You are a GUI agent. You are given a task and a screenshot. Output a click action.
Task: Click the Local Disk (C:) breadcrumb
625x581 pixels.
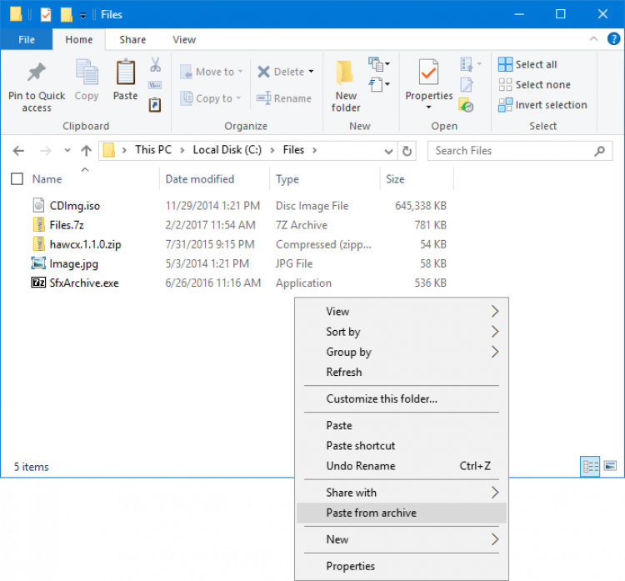(227, 150)
